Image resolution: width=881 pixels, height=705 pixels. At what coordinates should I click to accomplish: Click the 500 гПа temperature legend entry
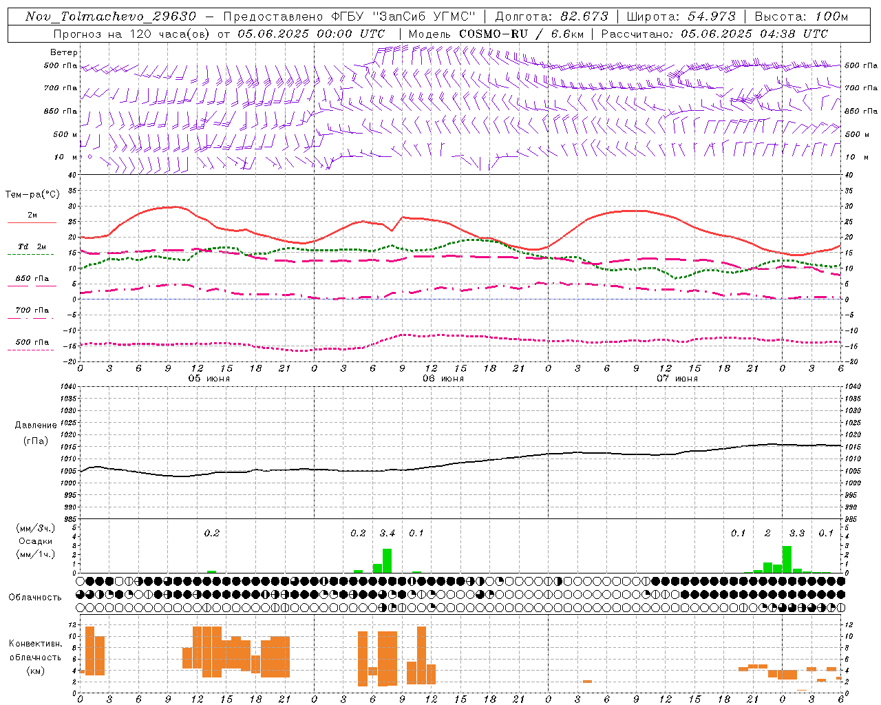click(x=32, y=342)
